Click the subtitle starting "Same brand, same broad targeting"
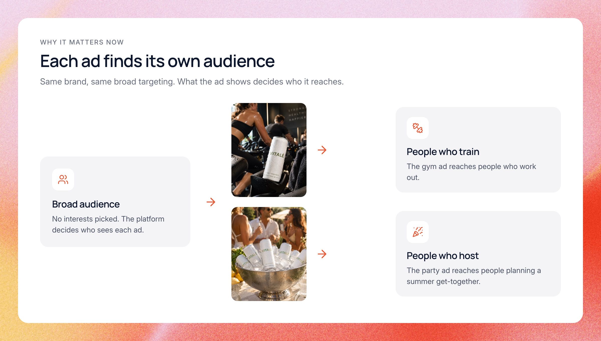The image size is (601, 341). click(192, 82)
